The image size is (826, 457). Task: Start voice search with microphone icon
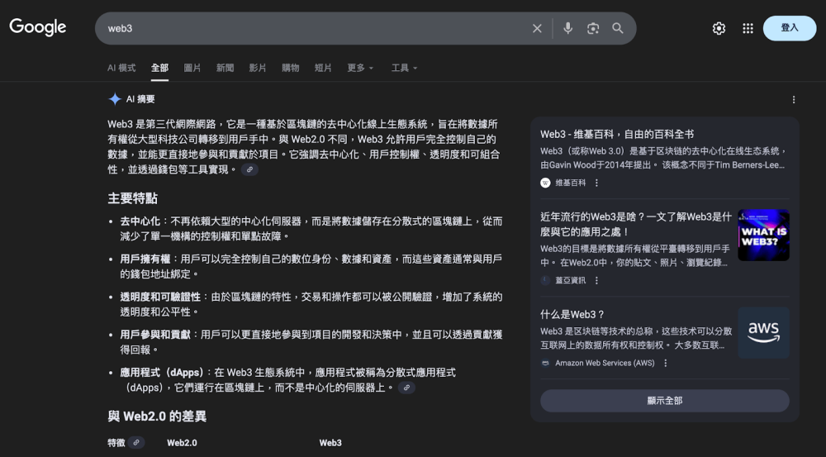[x=568, y=28]
